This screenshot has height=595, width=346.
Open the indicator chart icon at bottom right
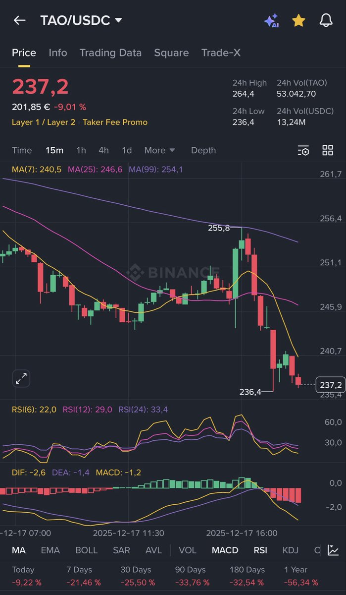tap(333, 550)
